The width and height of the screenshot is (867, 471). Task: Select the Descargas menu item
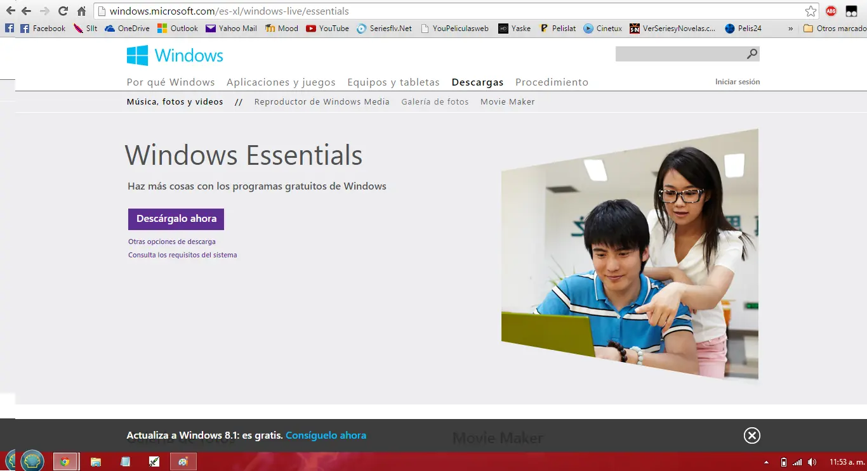coord(477,82)
